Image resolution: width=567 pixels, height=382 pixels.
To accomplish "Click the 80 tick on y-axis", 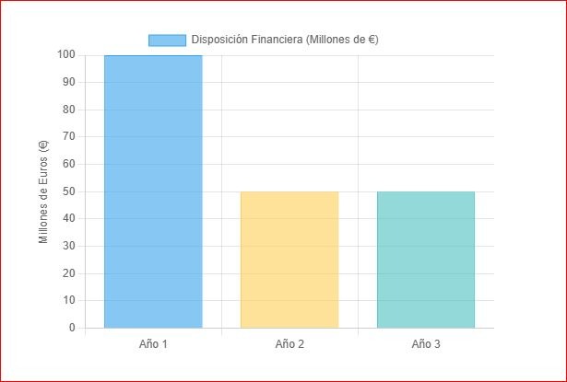I will (x=69, y=110).
